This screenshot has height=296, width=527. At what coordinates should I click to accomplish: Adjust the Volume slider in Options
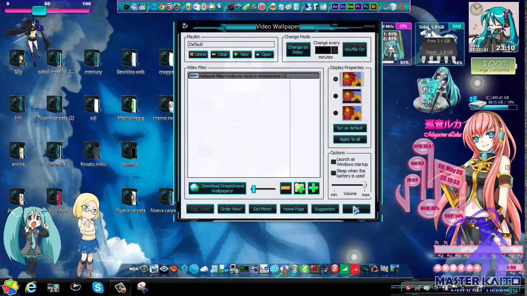point(364,185)
